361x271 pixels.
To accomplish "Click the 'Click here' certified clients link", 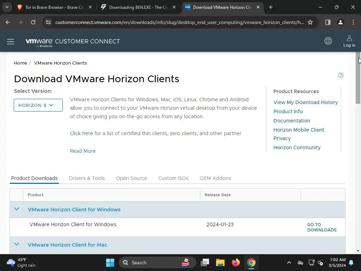I will click(81, 133).
